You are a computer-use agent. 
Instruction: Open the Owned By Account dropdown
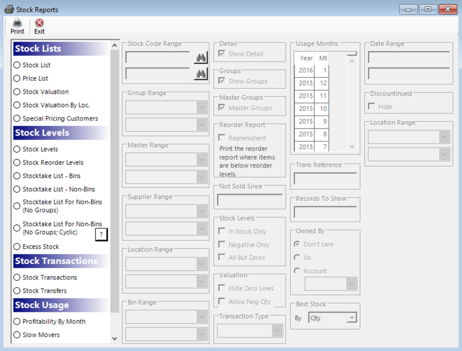351,284
